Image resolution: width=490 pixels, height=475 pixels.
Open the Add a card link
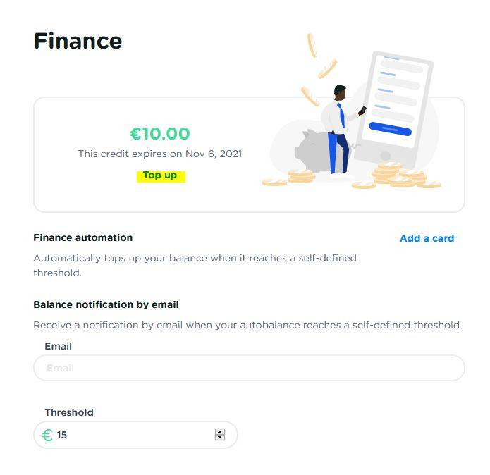coord(427,238)
